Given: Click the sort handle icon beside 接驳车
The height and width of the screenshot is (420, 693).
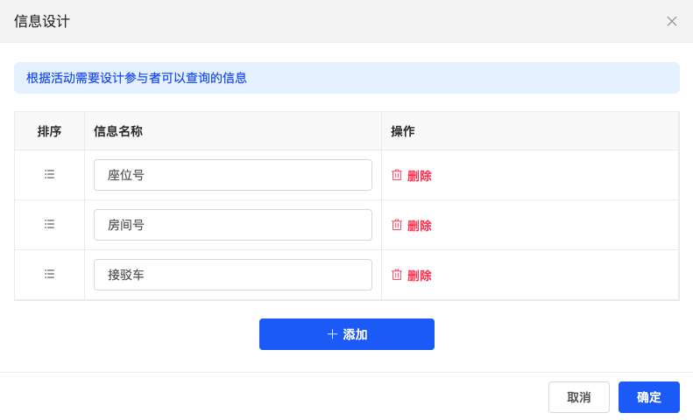Looking at the screenshot, I should pyautogui.click(x=49, y=274).
